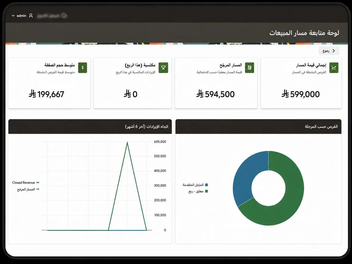Click the chevron arrow in رجوع button
This screenshot has height=264, width=352.
tap(334, 51)
